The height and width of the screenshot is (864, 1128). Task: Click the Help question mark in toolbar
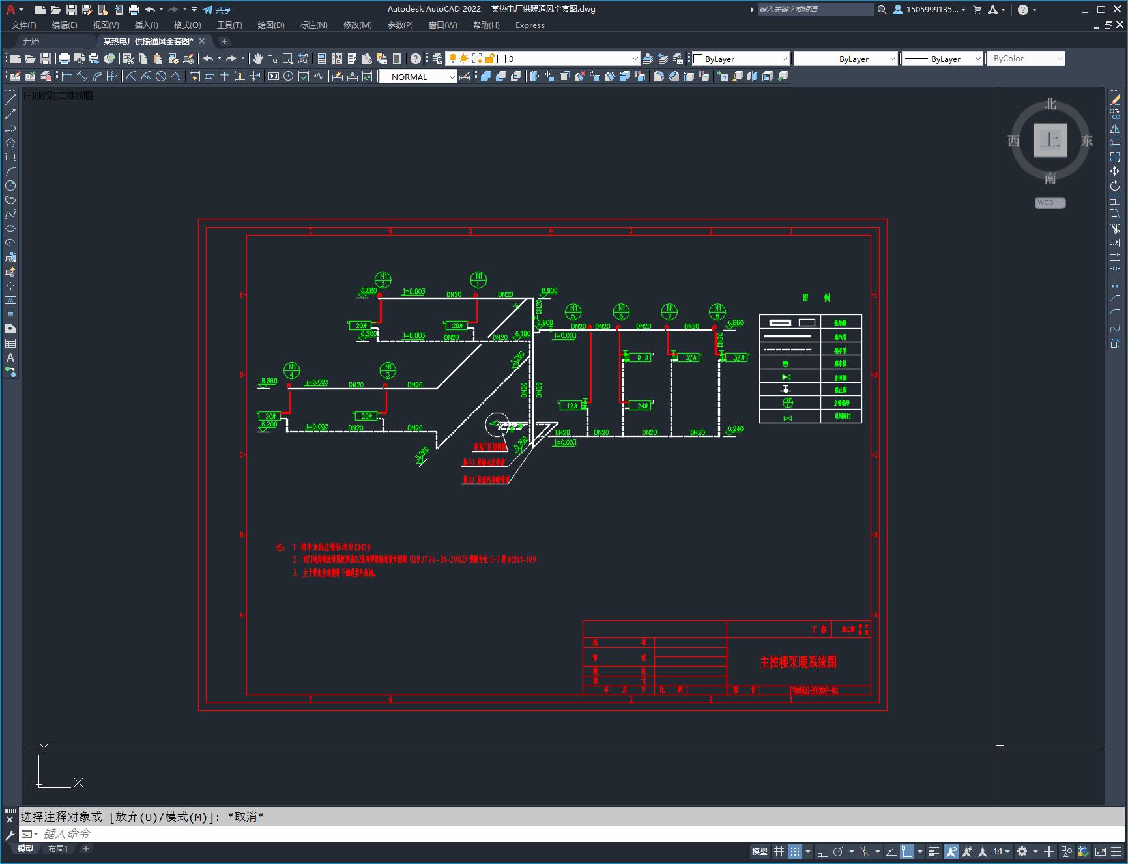416,59
